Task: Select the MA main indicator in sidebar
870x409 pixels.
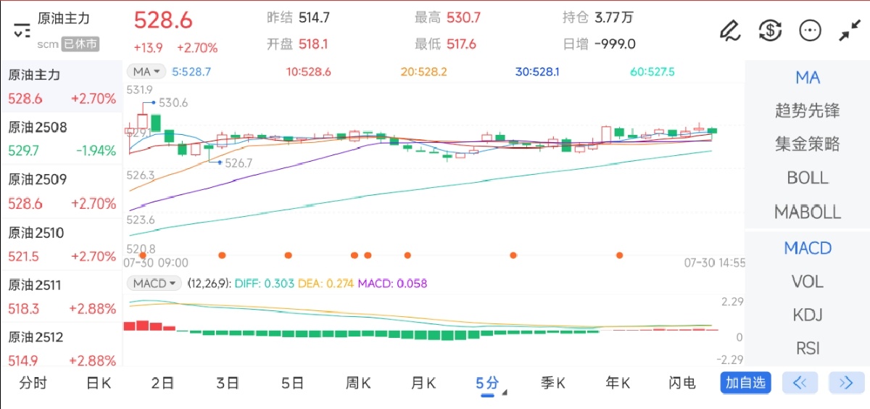Action: click(808, 78)
